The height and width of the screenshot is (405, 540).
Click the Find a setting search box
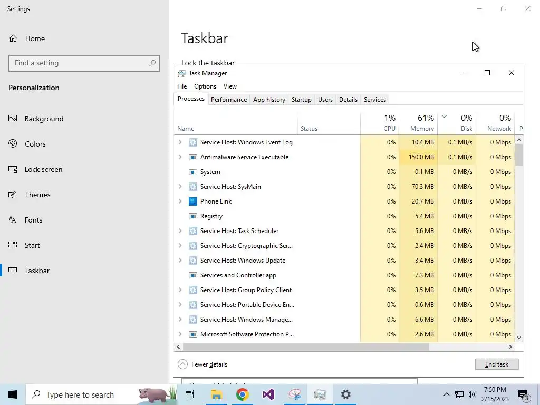[x=84, y=63]
